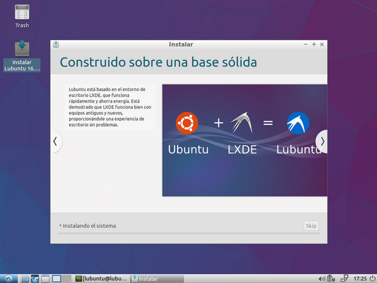Image resolution: width=377 pixels, height=283 pixels.
Task: Click the battery power indicator in tray
Action: [x=332, y=279]
